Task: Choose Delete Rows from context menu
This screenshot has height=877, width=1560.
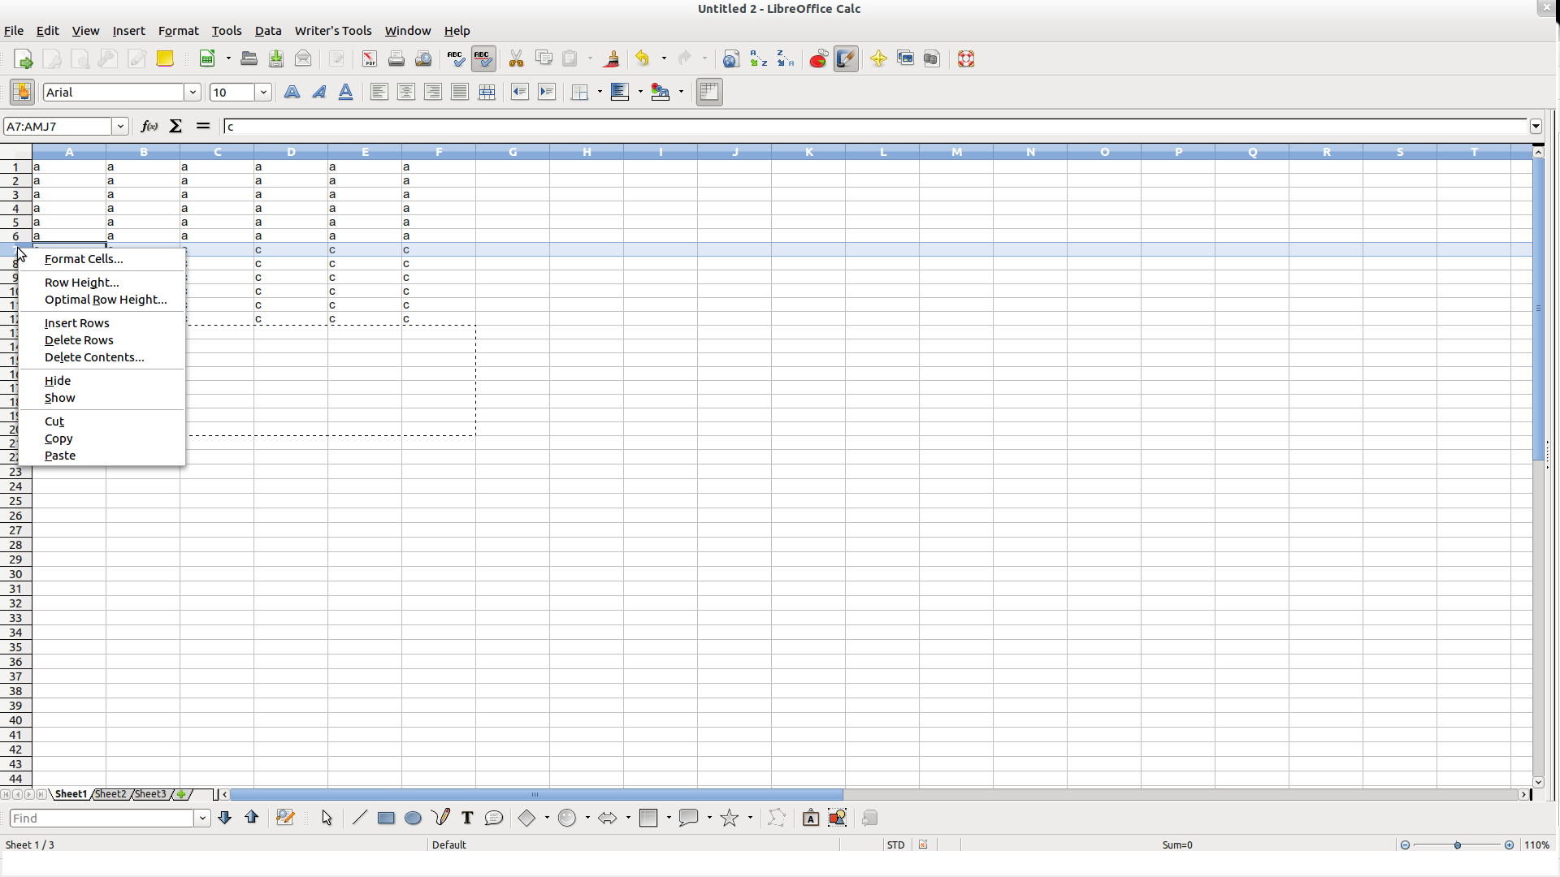Action: coord(79,340)
